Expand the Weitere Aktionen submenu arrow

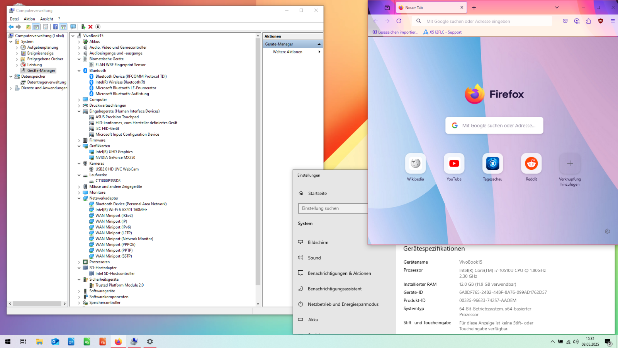(x=319, y=52)
